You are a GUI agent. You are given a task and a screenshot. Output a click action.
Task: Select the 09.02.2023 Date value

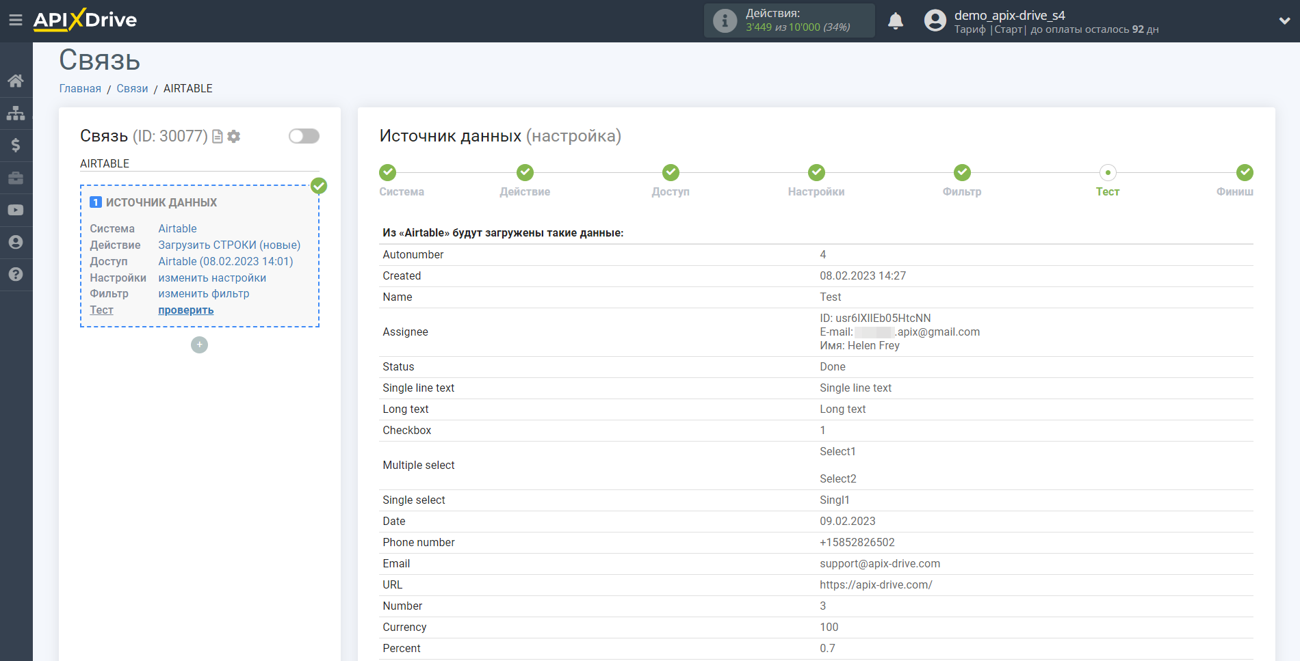pos(848,521)
